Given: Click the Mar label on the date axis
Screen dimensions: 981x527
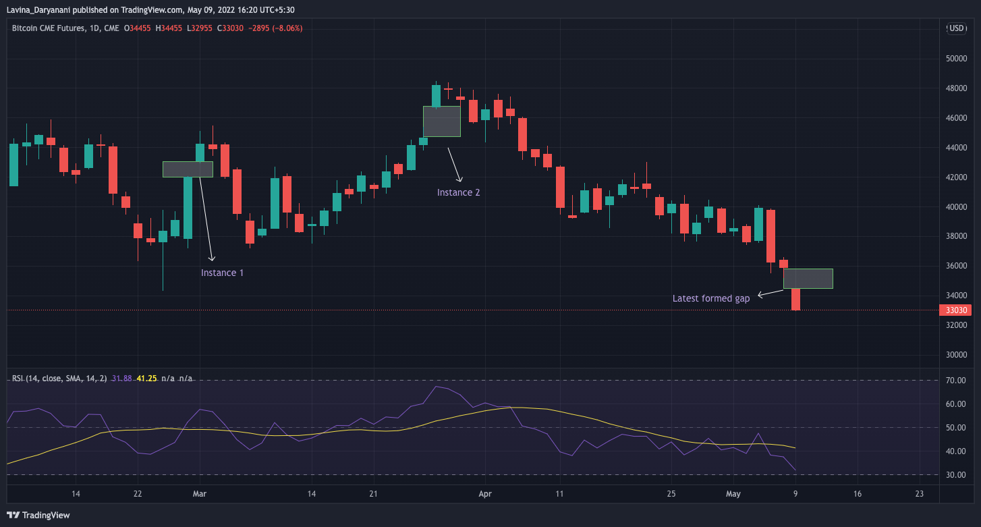Looking at the screenshot, I should point(199,494).
